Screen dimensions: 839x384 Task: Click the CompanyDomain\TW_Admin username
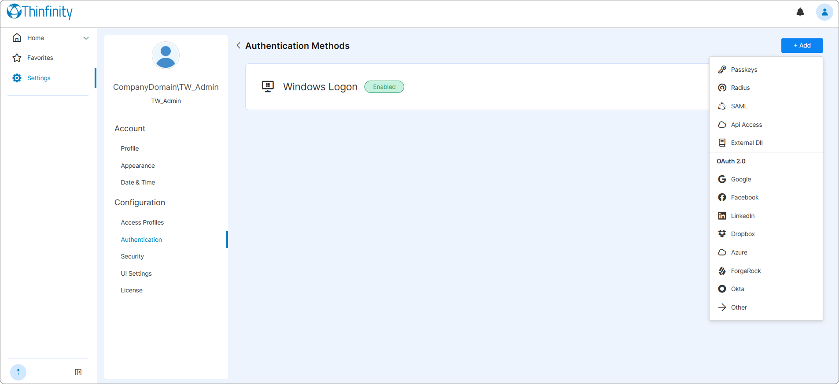click(x=166, y=87)
